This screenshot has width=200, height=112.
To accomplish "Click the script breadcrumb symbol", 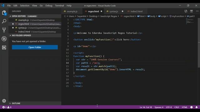I will pyautogui.click(x=162, y=16).
